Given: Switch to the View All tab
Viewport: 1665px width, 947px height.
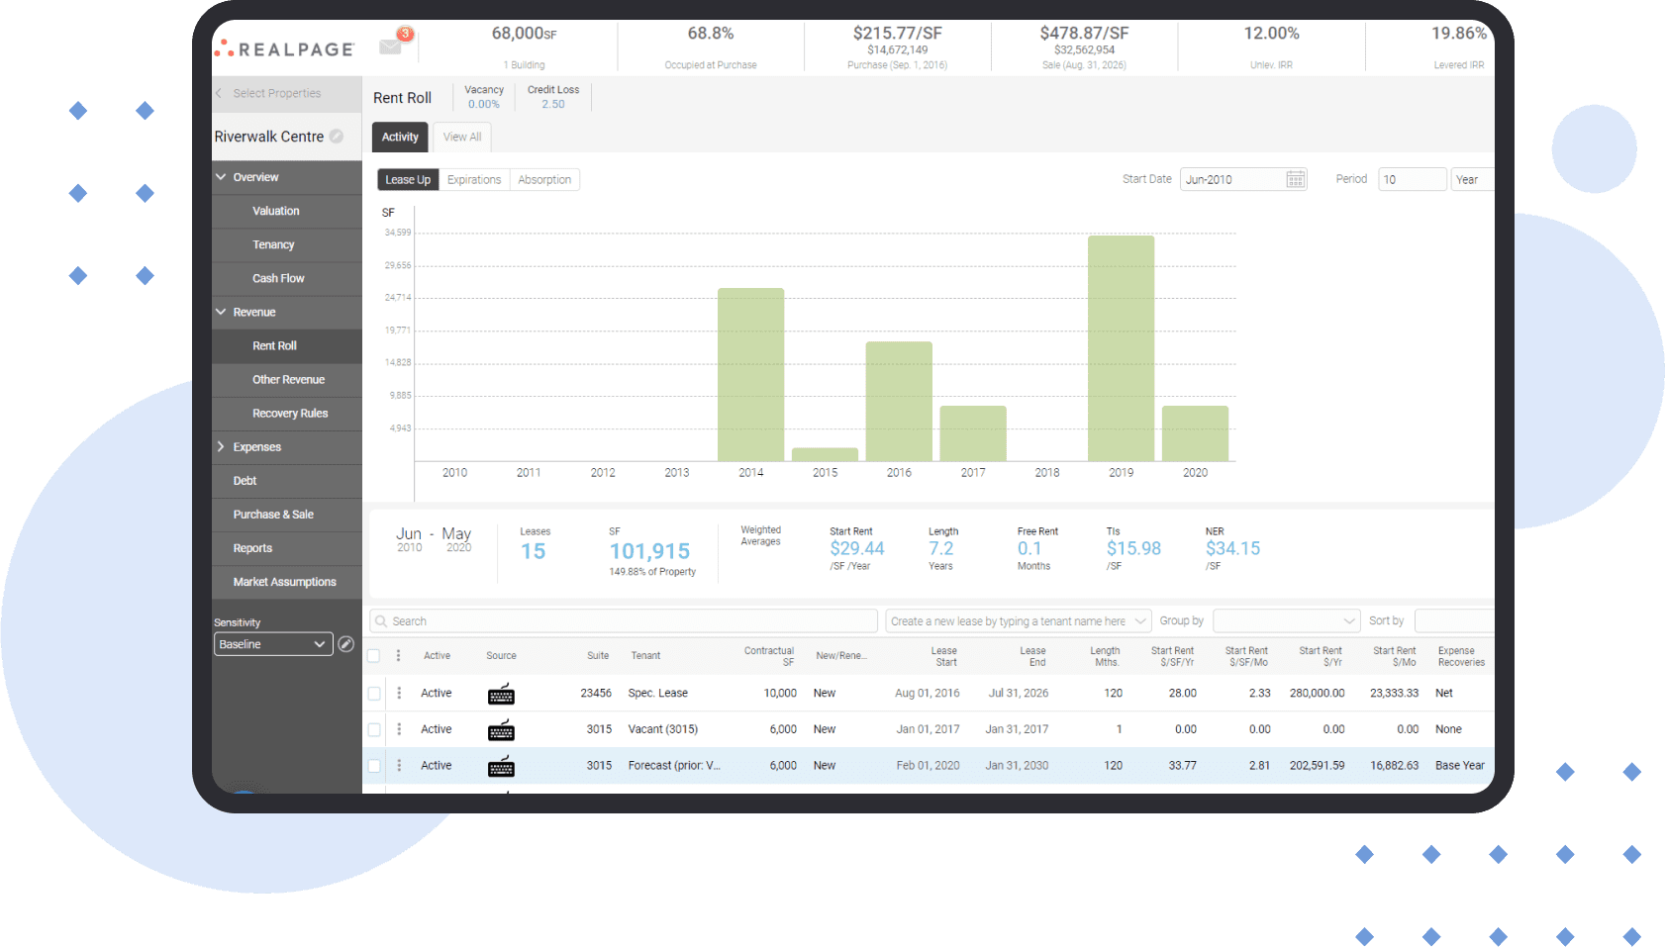Looking at the screenshot, I should [462, 138].
